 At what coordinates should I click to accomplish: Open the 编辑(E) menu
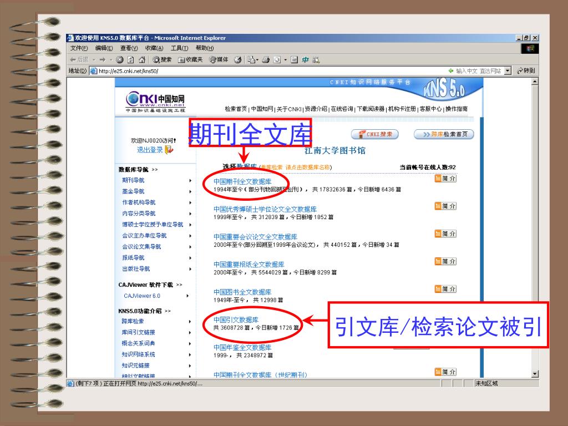coord(104,48)
